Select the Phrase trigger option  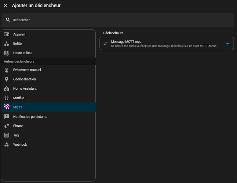pos(18,126)
